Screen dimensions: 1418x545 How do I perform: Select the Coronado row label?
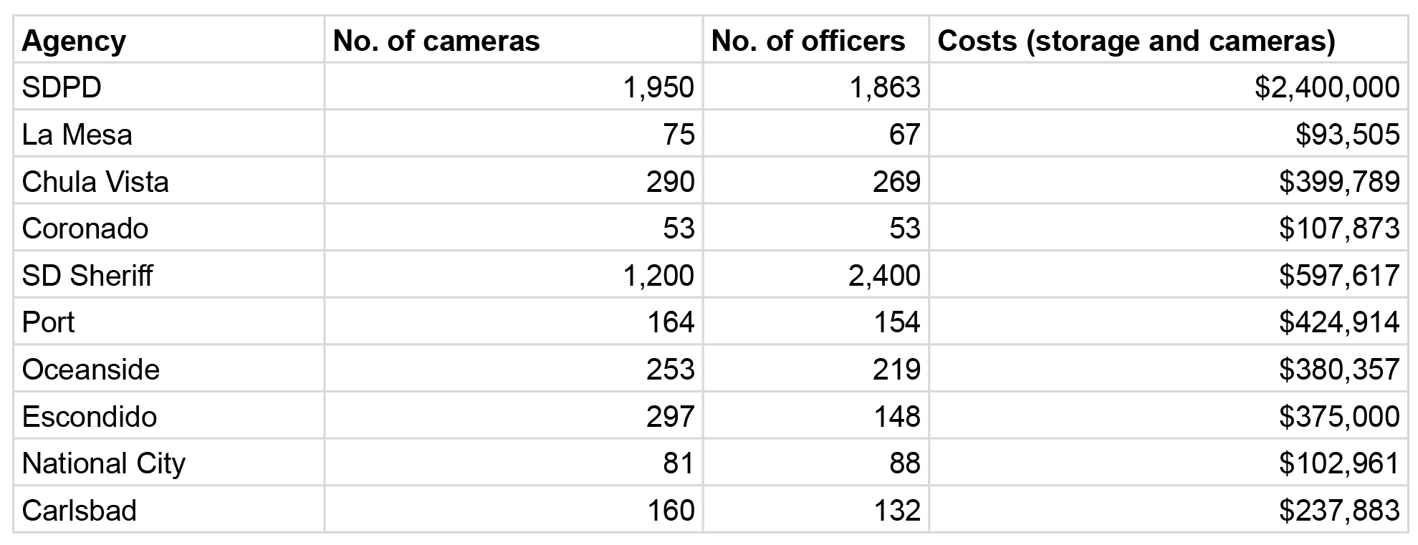pos(168,228)
